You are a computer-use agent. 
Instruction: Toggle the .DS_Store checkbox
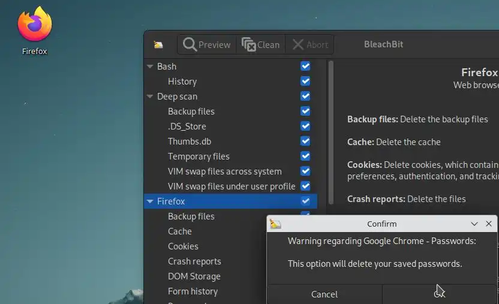point(305,126)
